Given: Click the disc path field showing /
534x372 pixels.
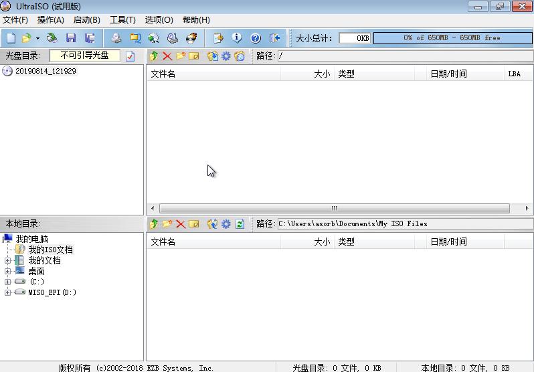Looking at the screenshot, I should (x=406, y=56).
